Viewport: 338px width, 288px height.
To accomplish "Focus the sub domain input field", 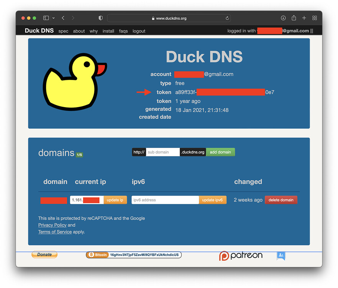I will tap(163, 152).
